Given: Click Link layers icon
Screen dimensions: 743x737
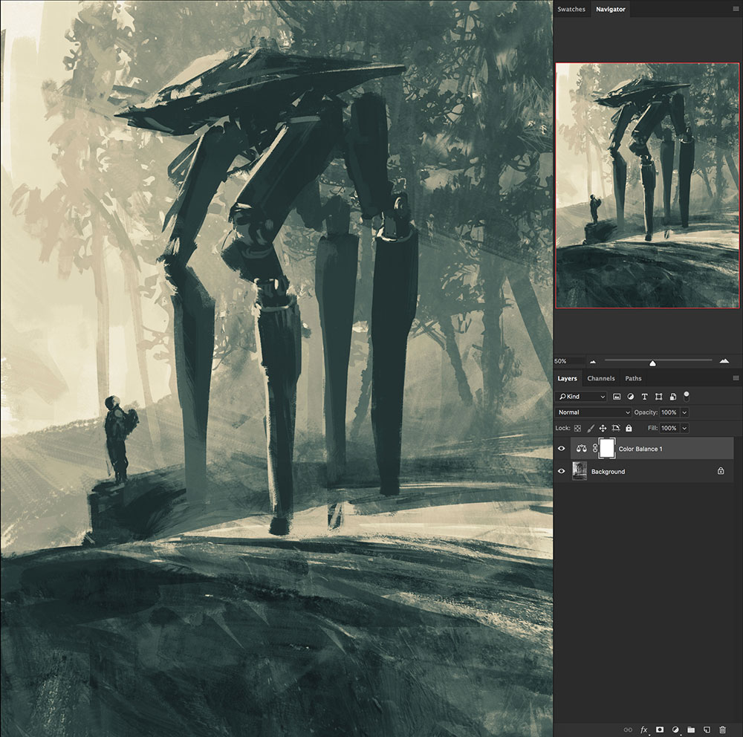Looking at the screenshot, I should (x=628, y=730).
